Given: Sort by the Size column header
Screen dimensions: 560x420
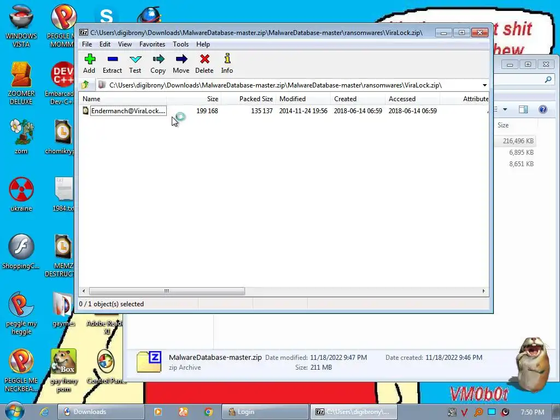Looking at the screenshot, I should pyautogui.click(x=194, y=99).
